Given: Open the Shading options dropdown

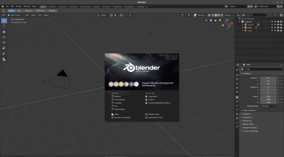Looking at the screenshot, I should click(x=229, y=15).
